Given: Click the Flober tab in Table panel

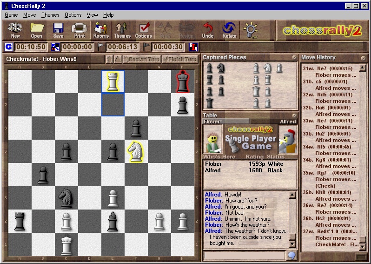Looking at the screenshot, I should click(x=226, y=122).
